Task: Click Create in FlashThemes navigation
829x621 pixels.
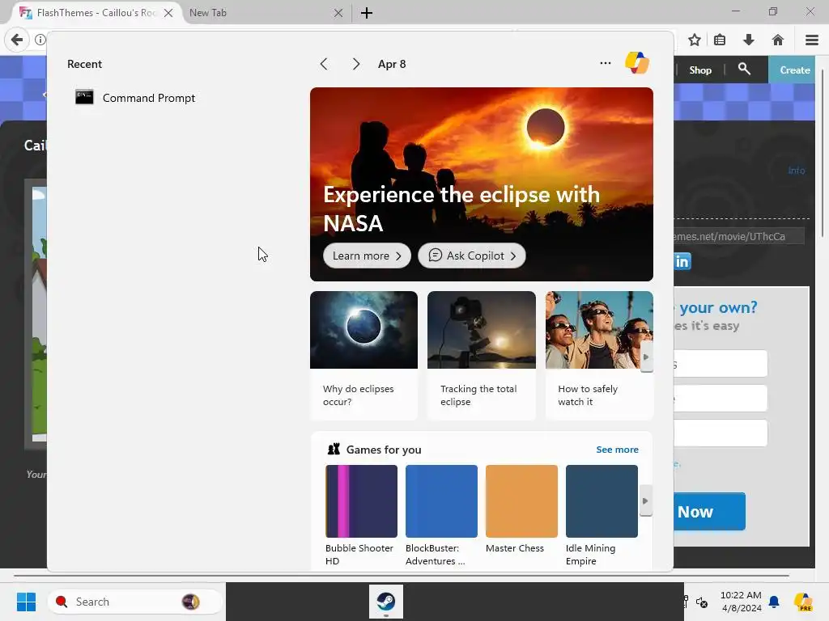Action: coord(795,70)
